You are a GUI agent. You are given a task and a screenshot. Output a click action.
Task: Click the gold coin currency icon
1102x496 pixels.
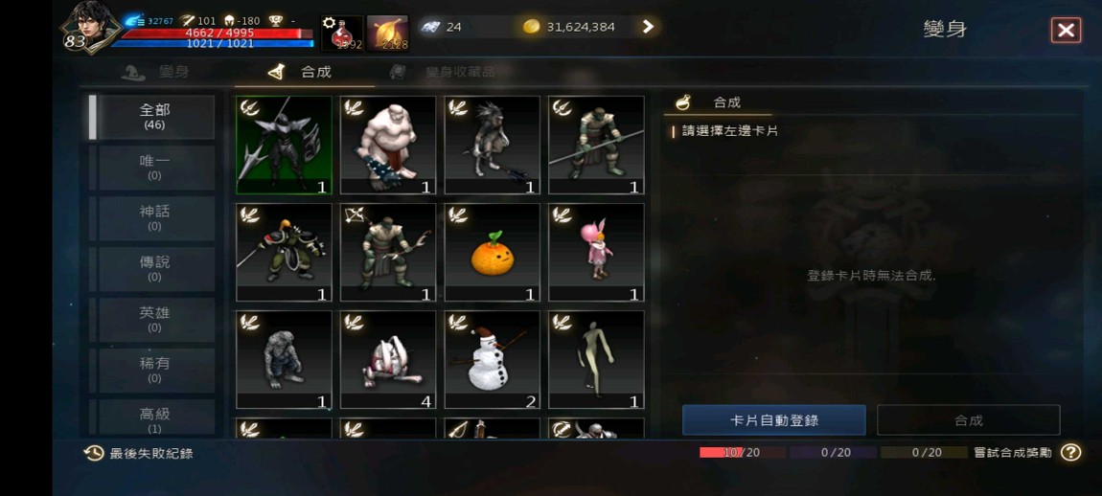[x=531, y=27]
